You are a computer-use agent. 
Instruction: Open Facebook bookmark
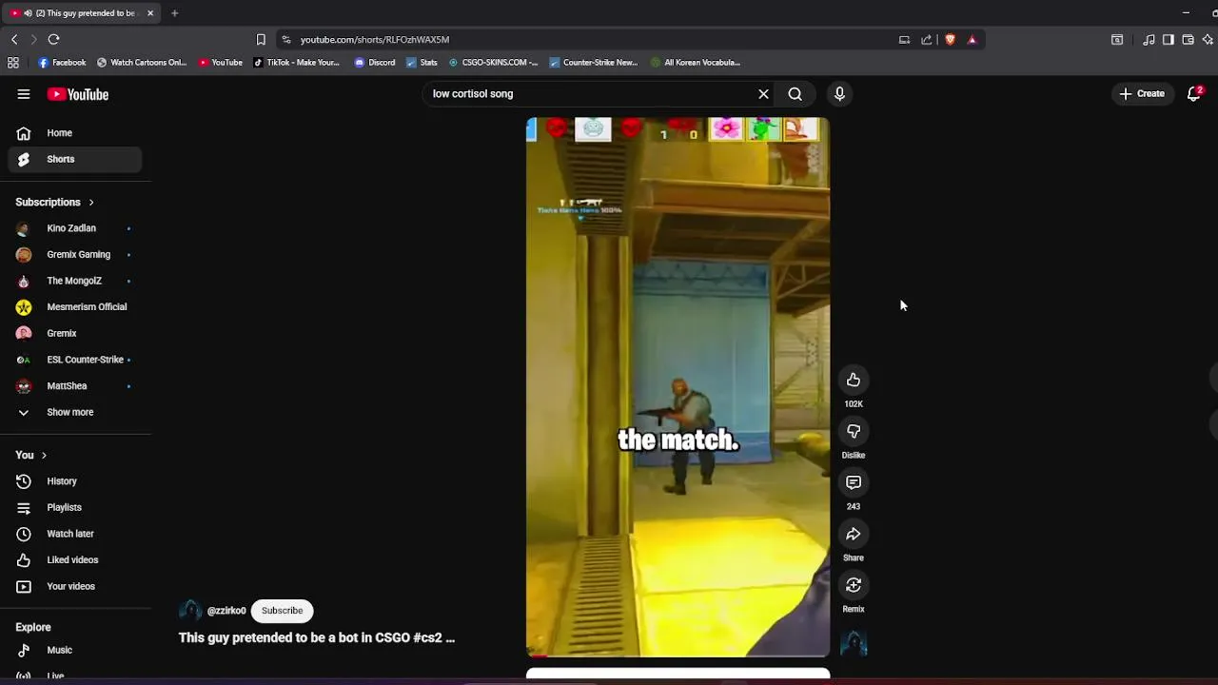pyautogui.click(x=62, y=63)
